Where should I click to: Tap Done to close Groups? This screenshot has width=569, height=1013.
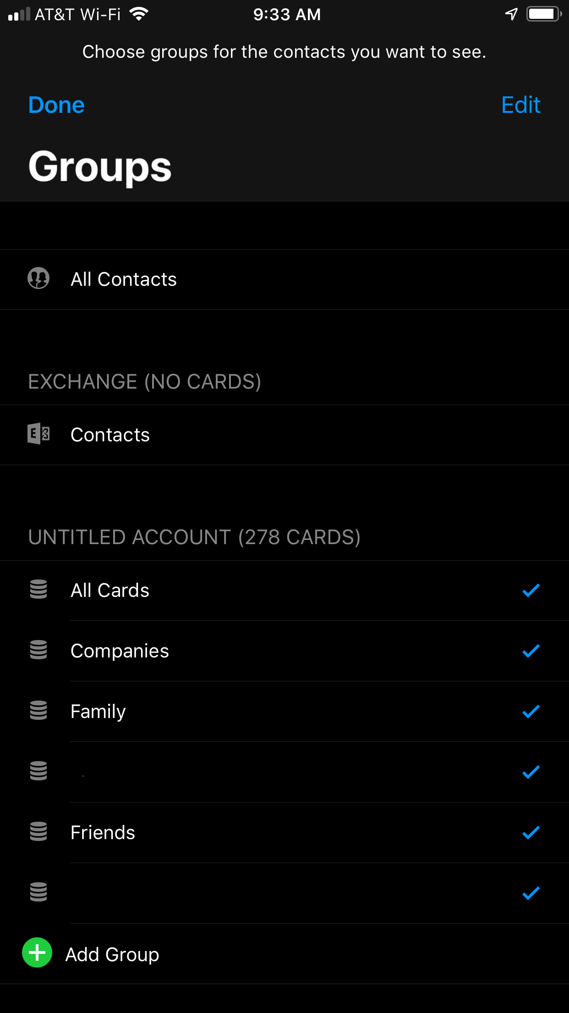(x=56, y=105)
